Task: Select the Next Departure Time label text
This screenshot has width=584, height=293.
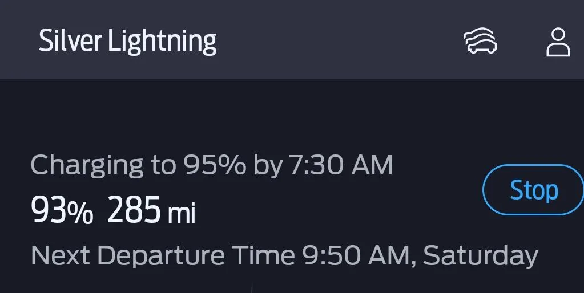Action: (163, 255)
